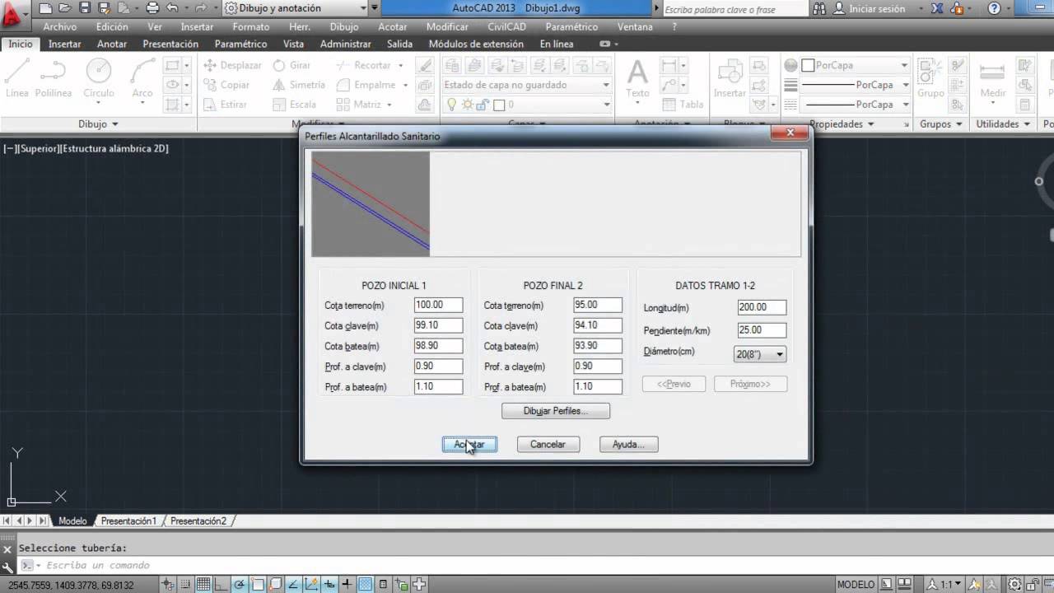Screen dimensions: 1054x593
Task: Click the Plot printer icon
Action: point(152,8)
